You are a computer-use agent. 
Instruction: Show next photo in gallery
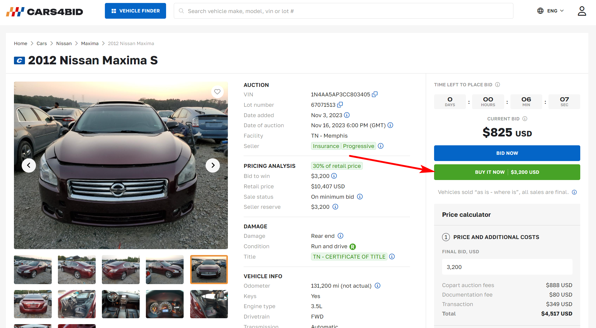[x=213, y=165]
